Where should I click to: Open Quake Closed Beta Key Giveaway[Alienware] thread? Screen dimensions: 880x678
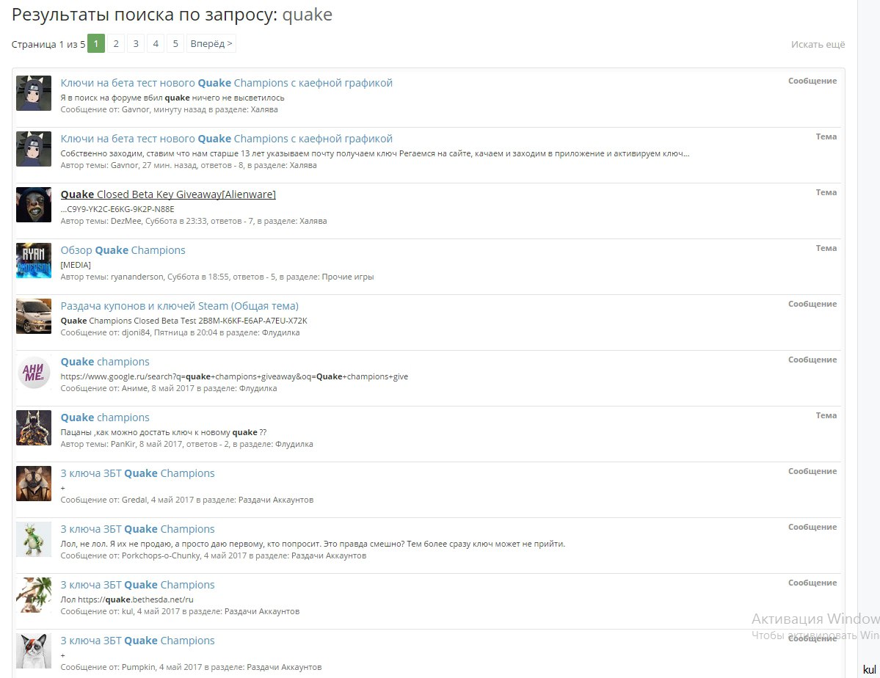[168, 194]
